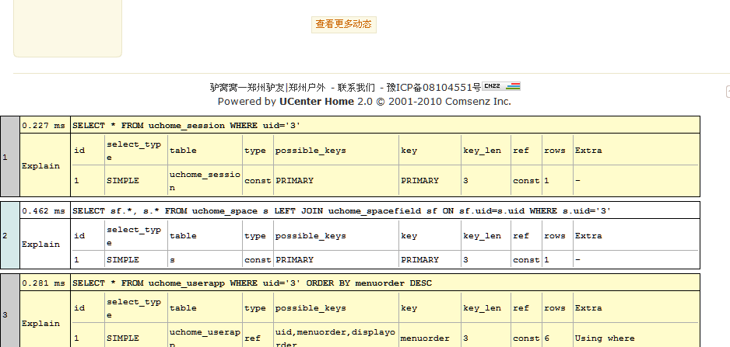This screenshot has width=730, height=347.
Task: Click the select_type header in query 2
Action: [134, 236]
